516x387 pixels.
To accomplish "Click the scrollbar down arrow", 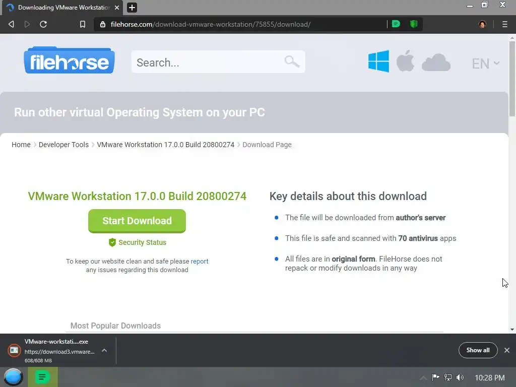I will (512, 330).
